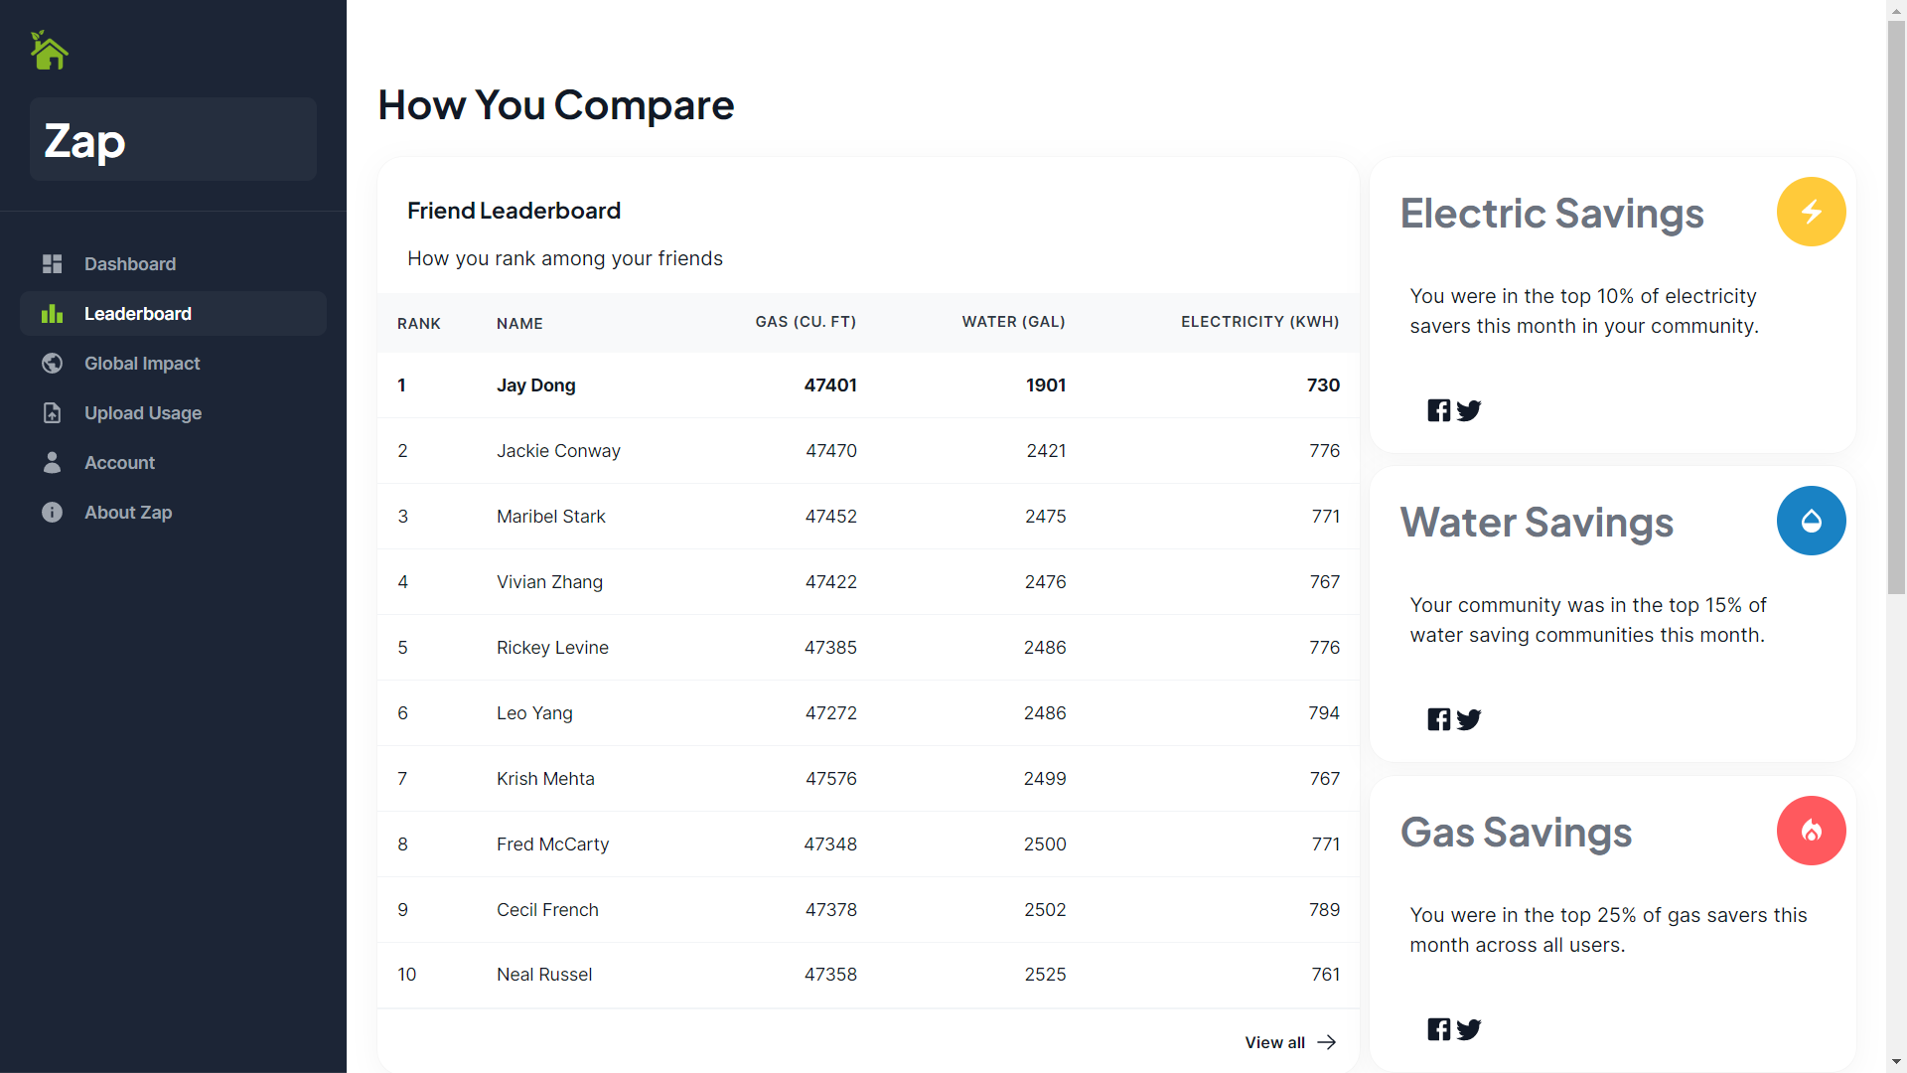Click the scroll down arrow of the page scrollbar
Image resolution: width=1907 pixels, height=1073 pixels.
point(1896,1062)
